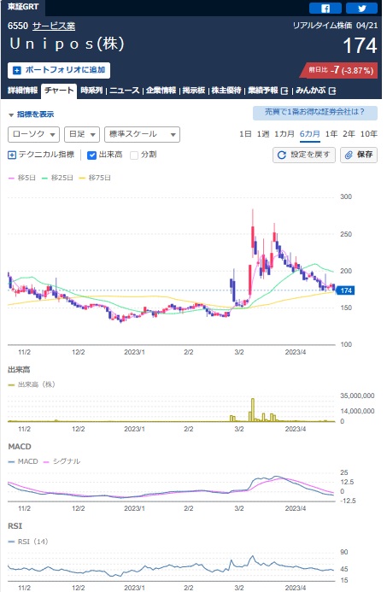This screenshot has width=387, height=592.
Task: Click the reload icon in 設定を戻す button
Action: point(282,155)
